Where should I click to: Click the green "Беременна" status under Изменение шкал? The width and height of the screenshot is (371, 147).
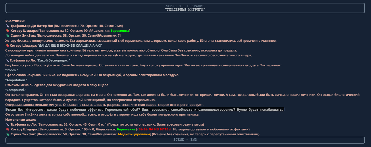coord(126,129)
